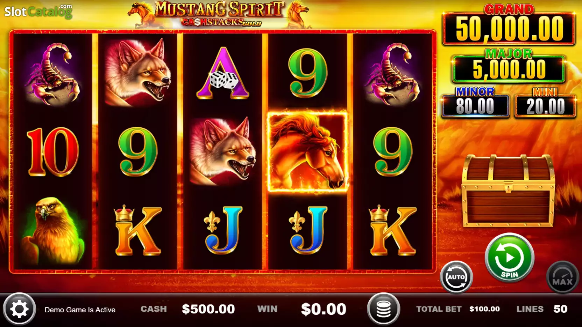Click the Minor jackpot 80.00 panel

[475, 106]
